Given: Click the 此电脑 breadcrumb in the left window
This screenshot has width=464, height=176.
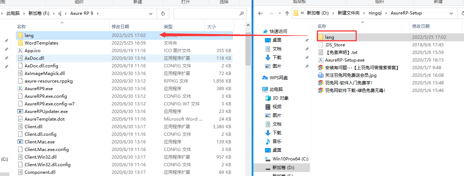Looking at the screenshot, I should [x=13, y=13].
